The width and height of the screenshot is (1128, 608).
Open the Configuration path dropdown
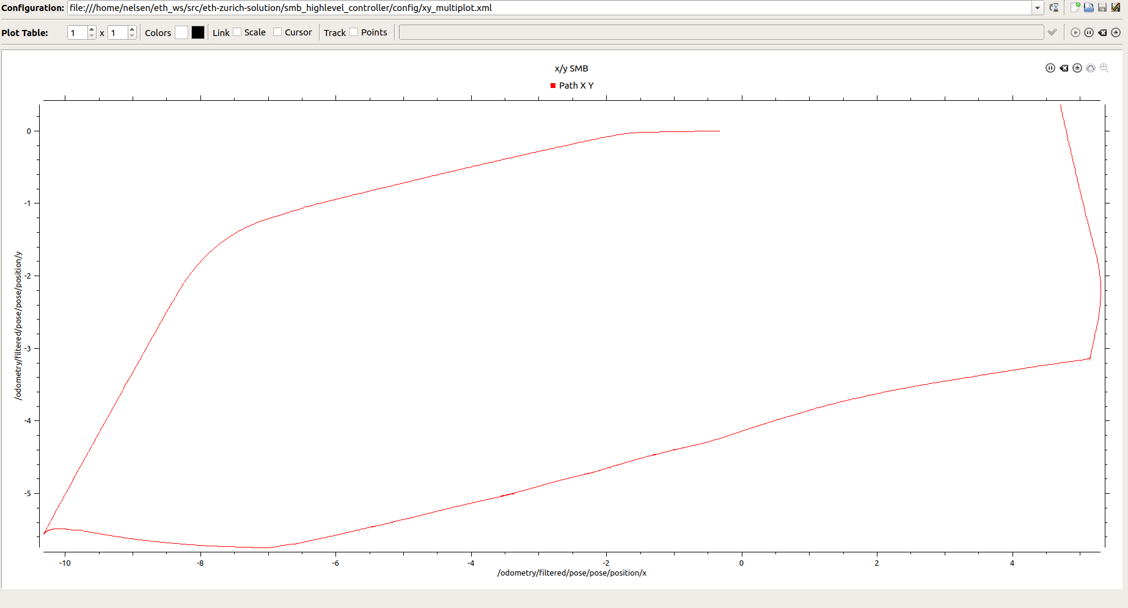[x=1038, y=8]
